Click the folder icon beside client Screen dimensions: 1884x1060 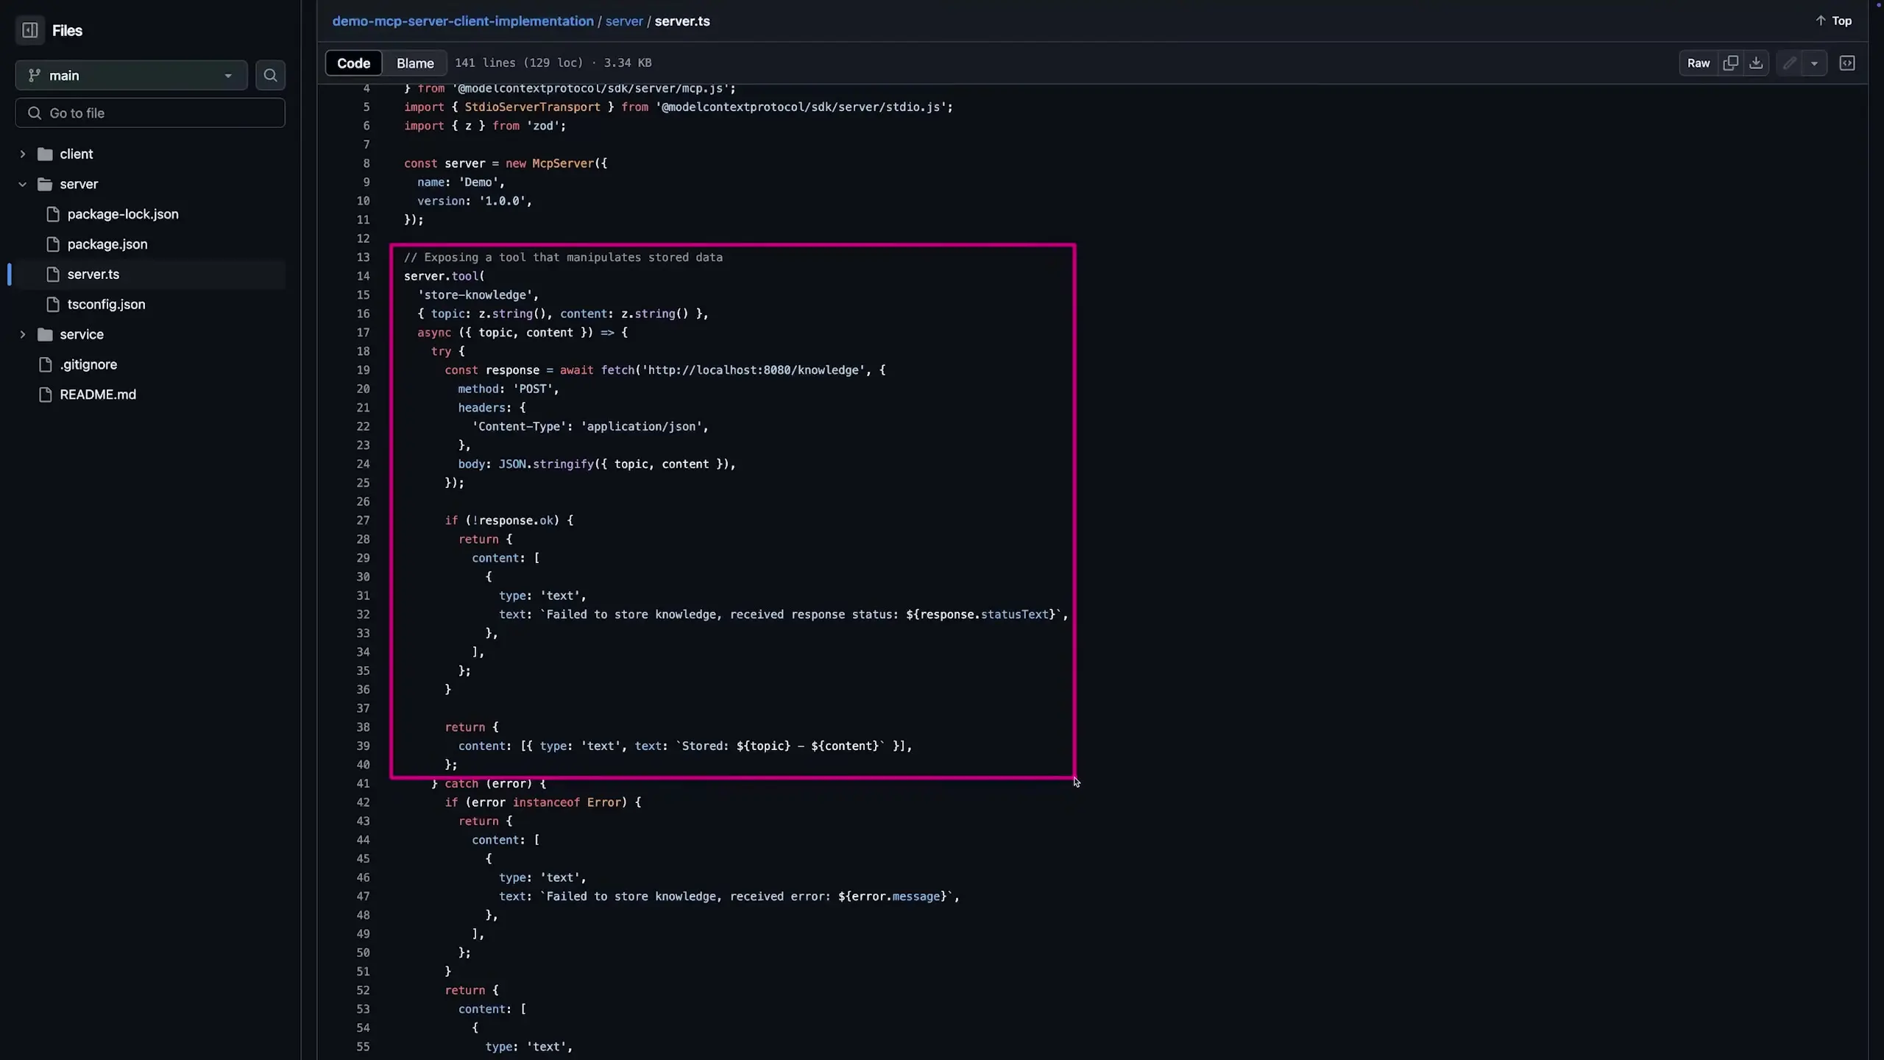45,154
